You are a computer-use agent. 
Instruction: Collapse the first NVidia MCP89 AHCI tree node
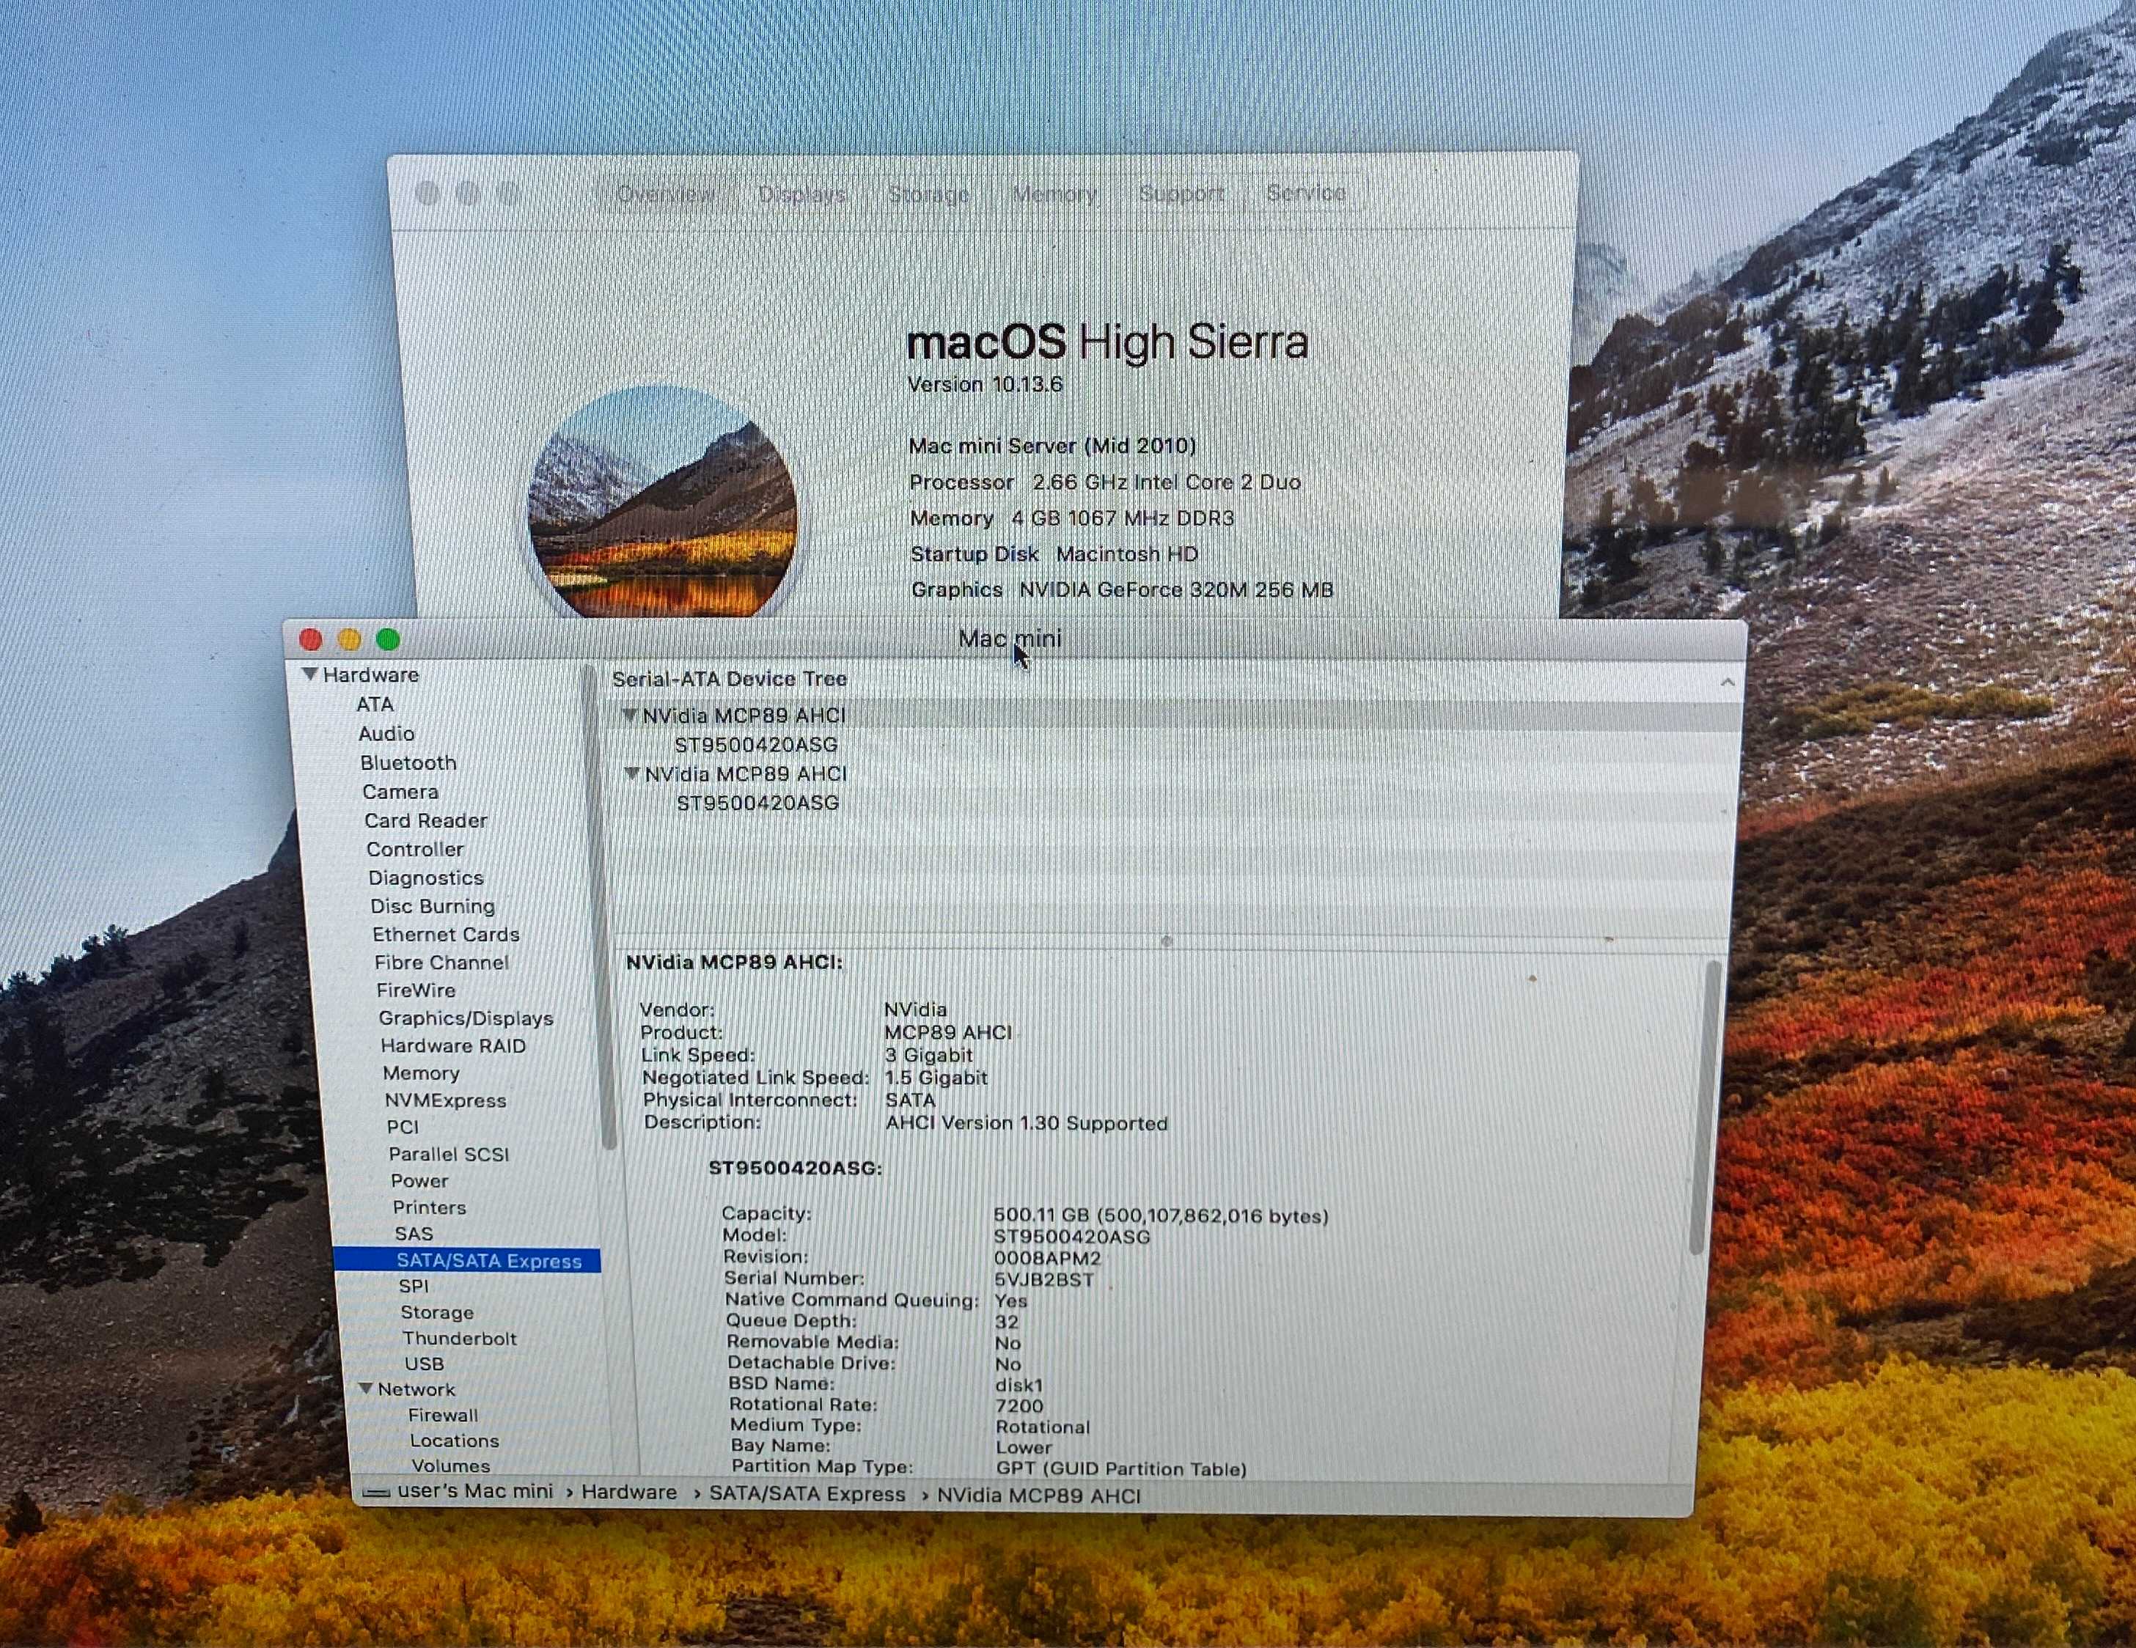pyautogui.click(x=630, y=715)
